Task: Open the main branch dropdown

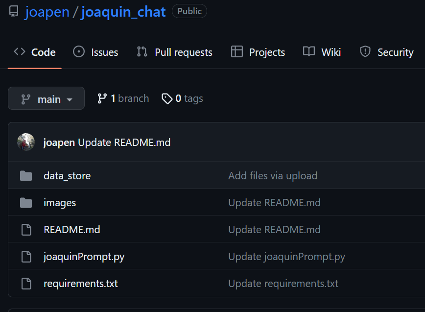Action: pos(47,98)
